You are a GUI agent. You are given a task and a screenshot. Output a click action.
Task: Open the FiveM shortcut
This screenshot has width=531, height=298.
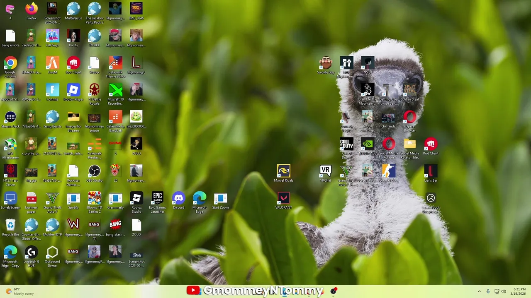(52, 65)
